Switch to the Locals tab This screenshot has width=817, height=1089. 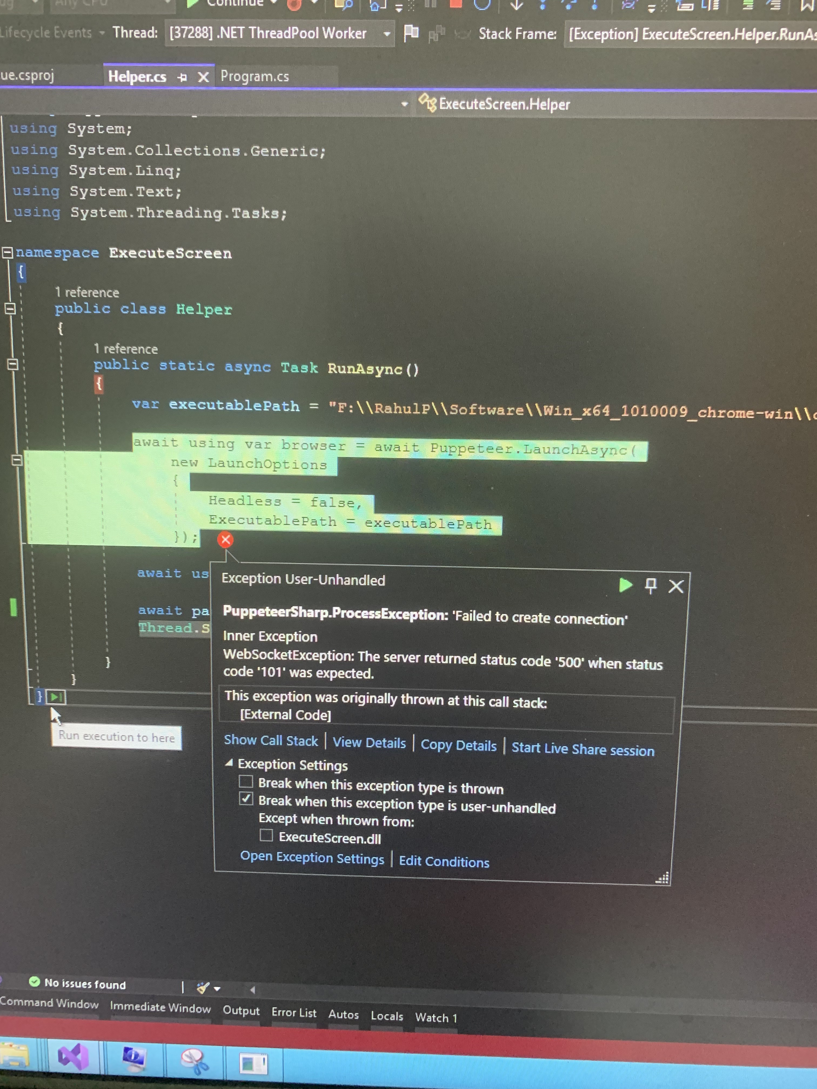(x=387, y=1016)
